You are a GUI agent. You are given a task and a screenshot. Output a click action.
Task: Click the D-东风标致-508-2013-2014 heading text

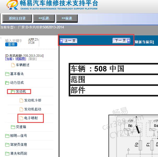(x=24, y=55)
